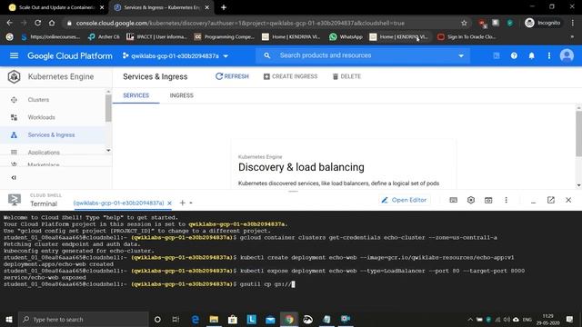Minimize the Cloud Shell panel
Image resolution: width=582 pixels, height=327 pixels.
pos(534,202)
